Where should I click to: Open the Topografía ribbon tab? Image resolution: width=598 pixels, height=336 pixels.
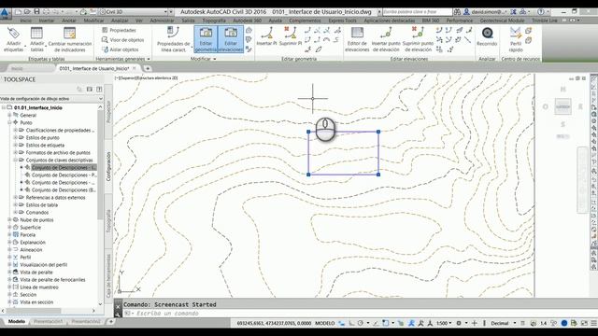214,21
